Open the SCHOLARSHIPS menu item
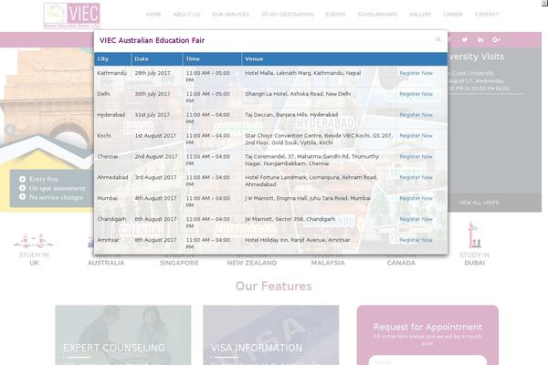The width and height of the screenshot is (548, 365). 377,15
